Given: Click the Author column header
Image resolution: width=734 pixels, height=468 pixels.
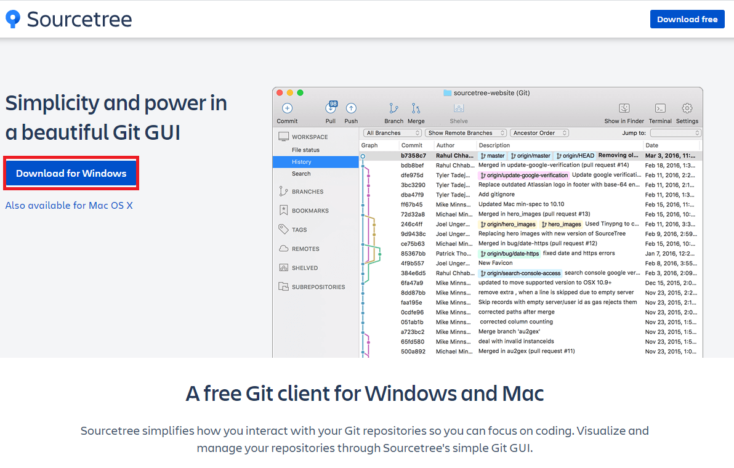Looking at the screenshot, I should 445,145.
